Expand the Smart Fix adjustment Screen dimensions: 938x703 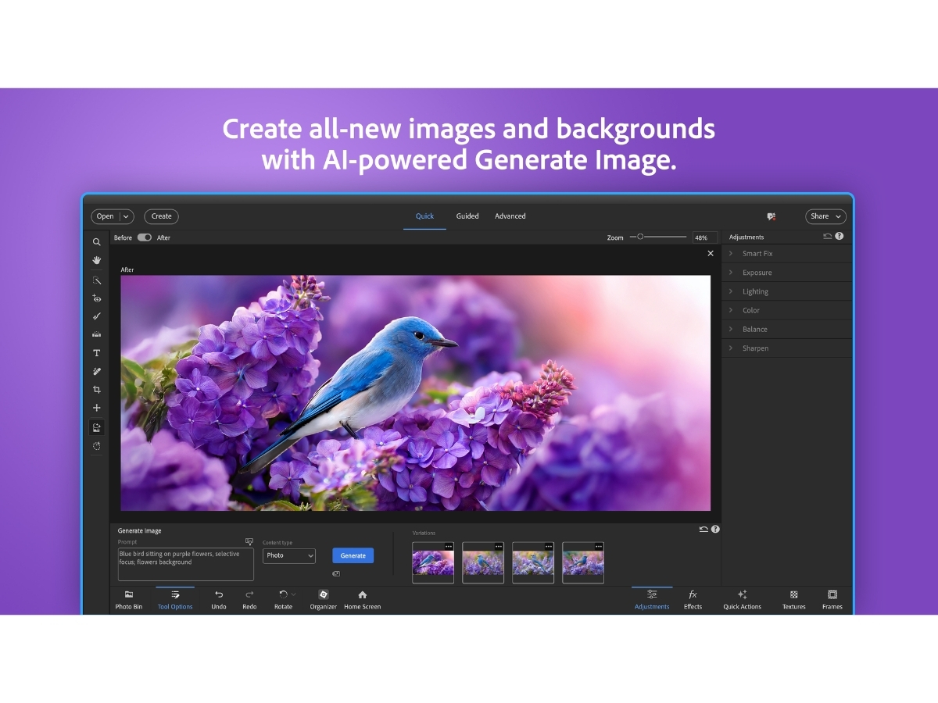pyautogui.click(x=786, y=254)
